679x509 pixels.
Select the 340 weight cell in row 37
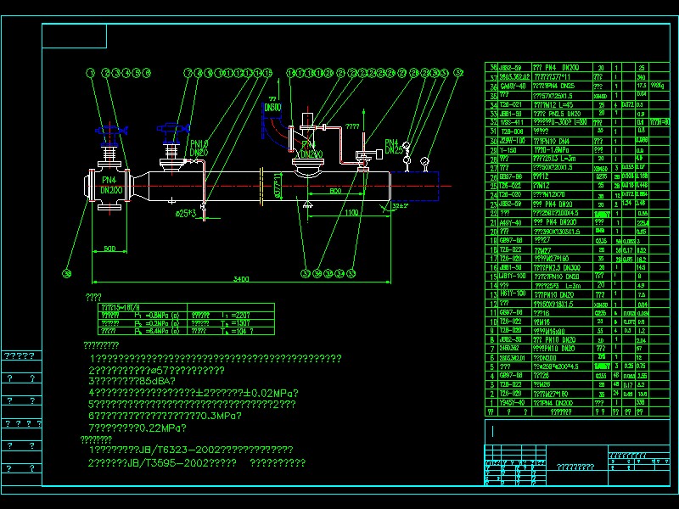(x=642, y=77)
